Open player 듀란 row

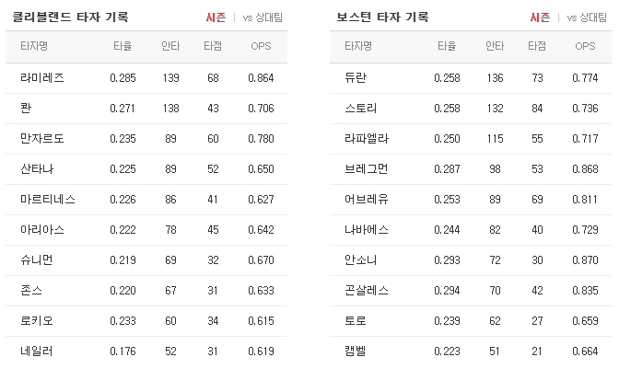click(x=471, y=78)
